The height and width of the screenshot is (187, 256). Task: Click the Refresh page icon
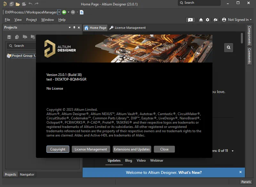point(82,12)
